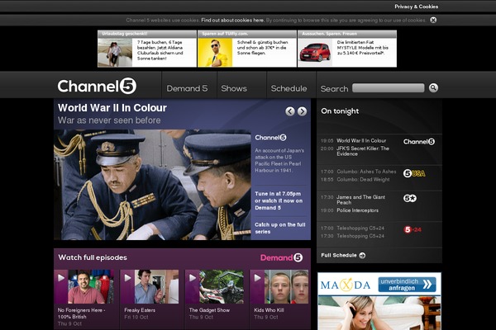Open the Schedule menu

(x=289, y=88)
